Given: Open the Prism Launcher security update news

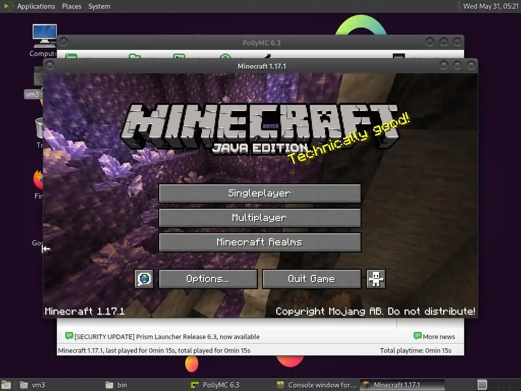Looking at the screenshot, I should tap(167, 337).
